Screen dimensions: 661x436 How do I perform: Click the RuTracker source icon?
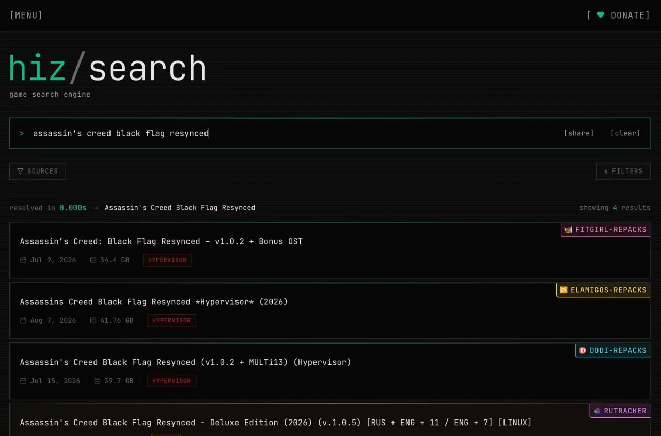tap(597, 411)
